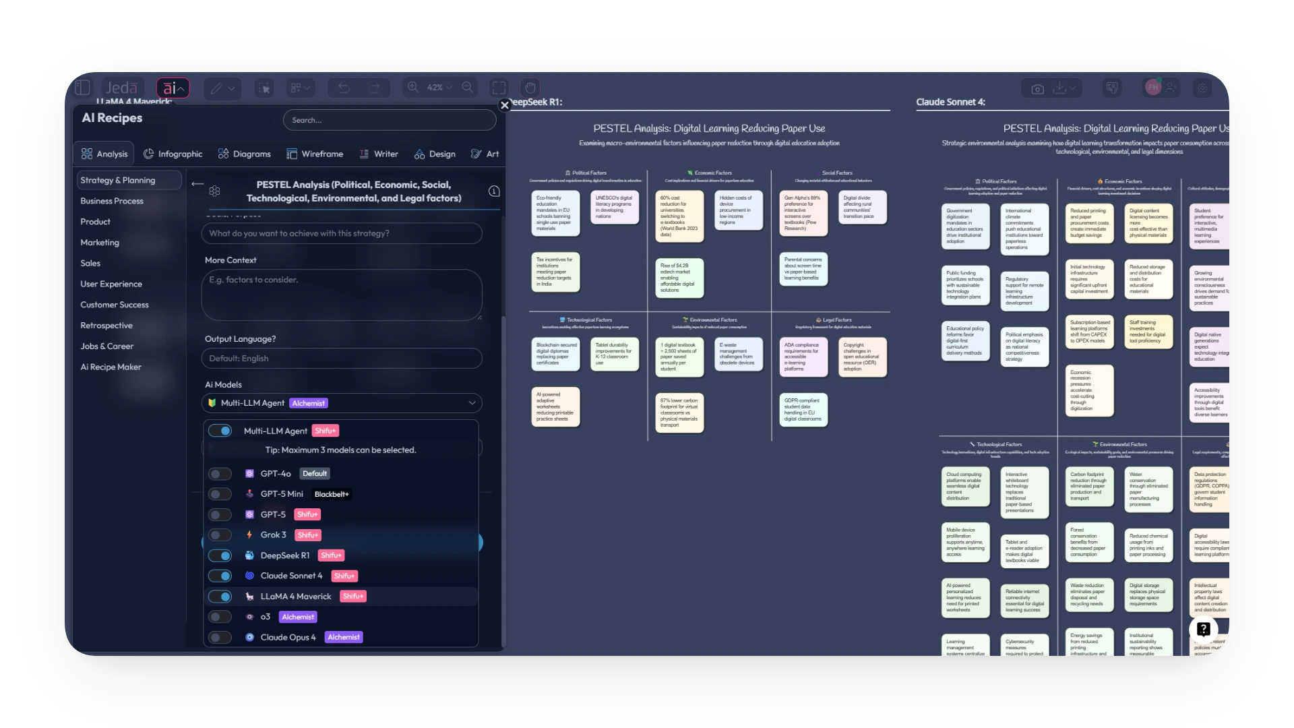The image size is (1294, 728).
Task: Enable the GPT-4o model toggle
Action: click(x=220, y=473)
